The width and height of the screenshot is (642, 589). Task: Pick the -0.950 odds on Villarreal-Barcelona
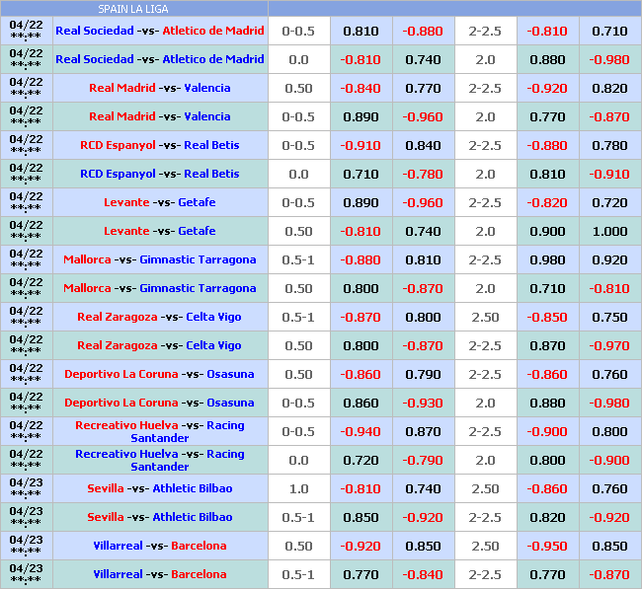[x=547, y=546]
